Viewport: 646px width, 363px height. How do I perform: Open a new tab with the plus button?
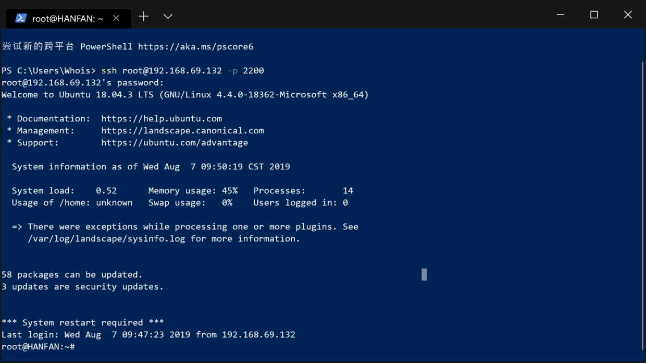click(144, 17)
